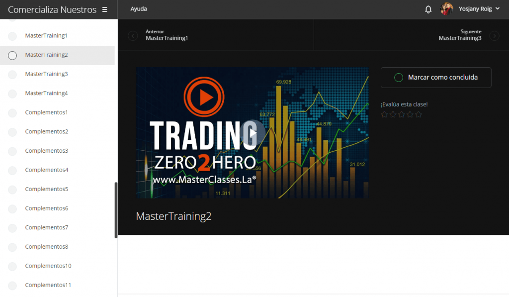Mark Complementos3 lesson as done
The width and height of the screenshot is (509, 297).
pyautogui.click(x=12, y=151)
